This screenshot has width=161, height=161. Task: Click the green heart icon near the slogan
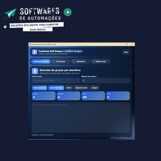click(x=5, y=27)
